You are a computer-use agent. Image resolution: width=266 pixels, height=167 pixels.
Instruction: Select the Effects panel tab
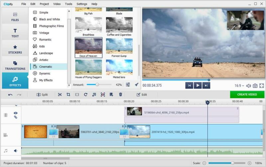pyautogui.click(x=15, y=81)
